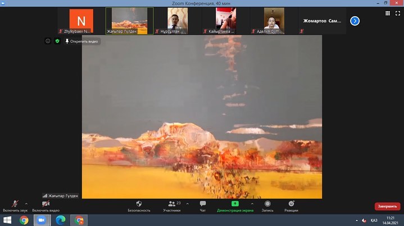Click the Zoom icon in title bar

(3, 3)
